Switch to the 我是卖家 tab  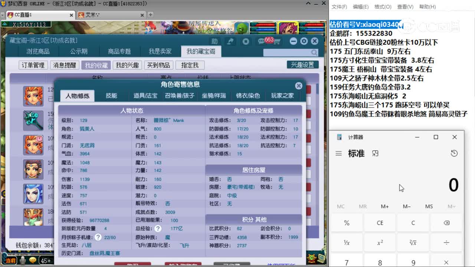pyautogui.click(x=160, y=52)
